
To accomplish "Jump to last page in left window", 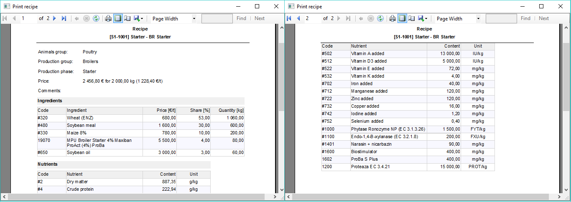I will click(x=64, y=18).
